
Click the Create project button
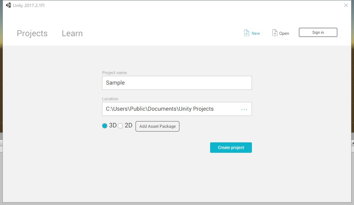click(231, 148)
